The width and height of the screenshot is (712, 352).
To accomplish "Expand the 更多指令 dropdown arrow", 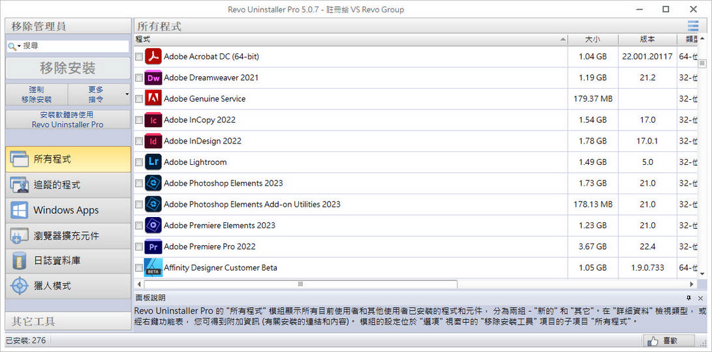I will pyautogui.click(x=127, y=95).
